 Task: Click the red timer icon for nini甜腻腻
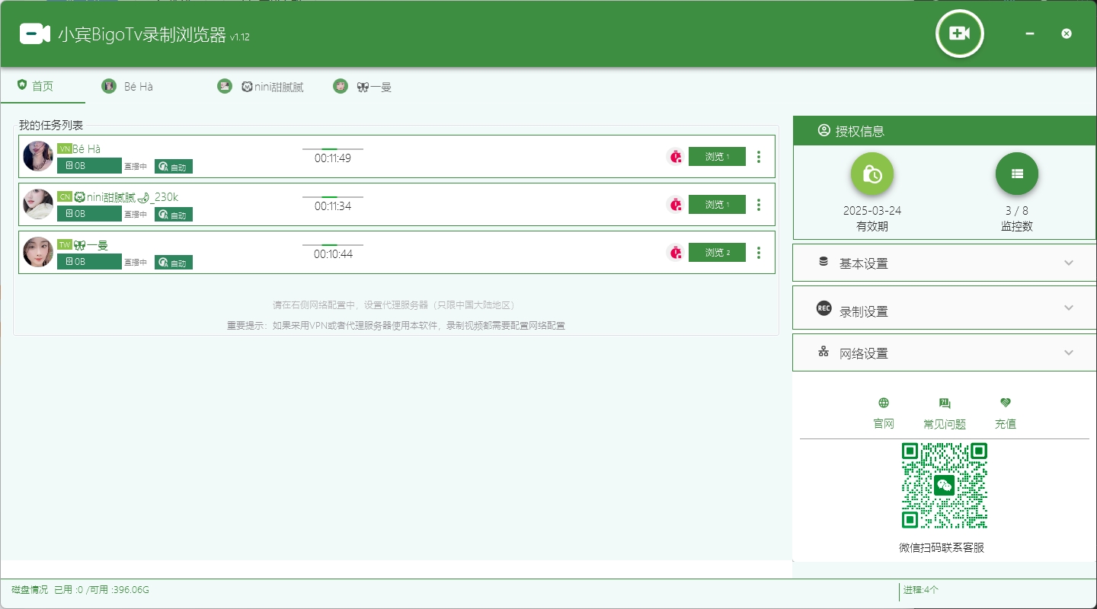point(676,205)
